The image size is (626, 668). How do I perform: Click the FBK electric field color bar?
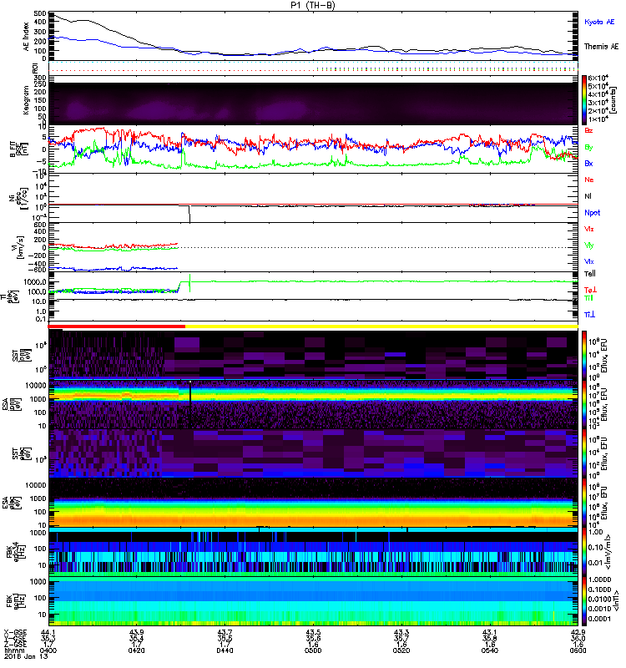[584, 552]
